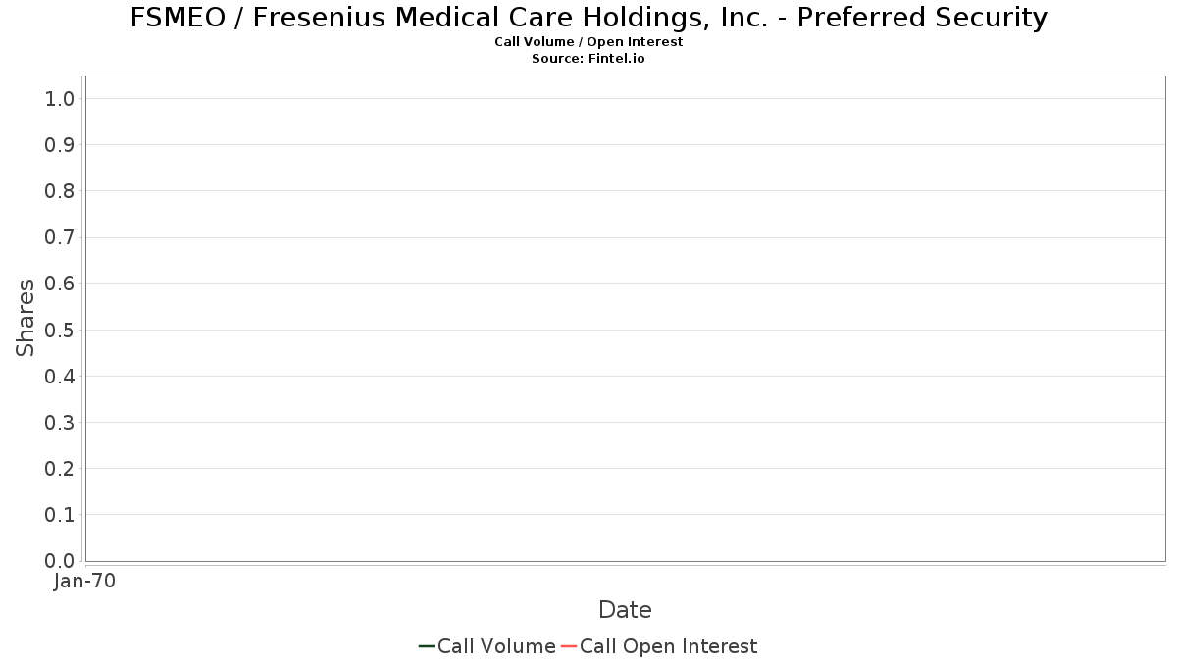Click the 0.0 y-axis tick label

point(60,561)
